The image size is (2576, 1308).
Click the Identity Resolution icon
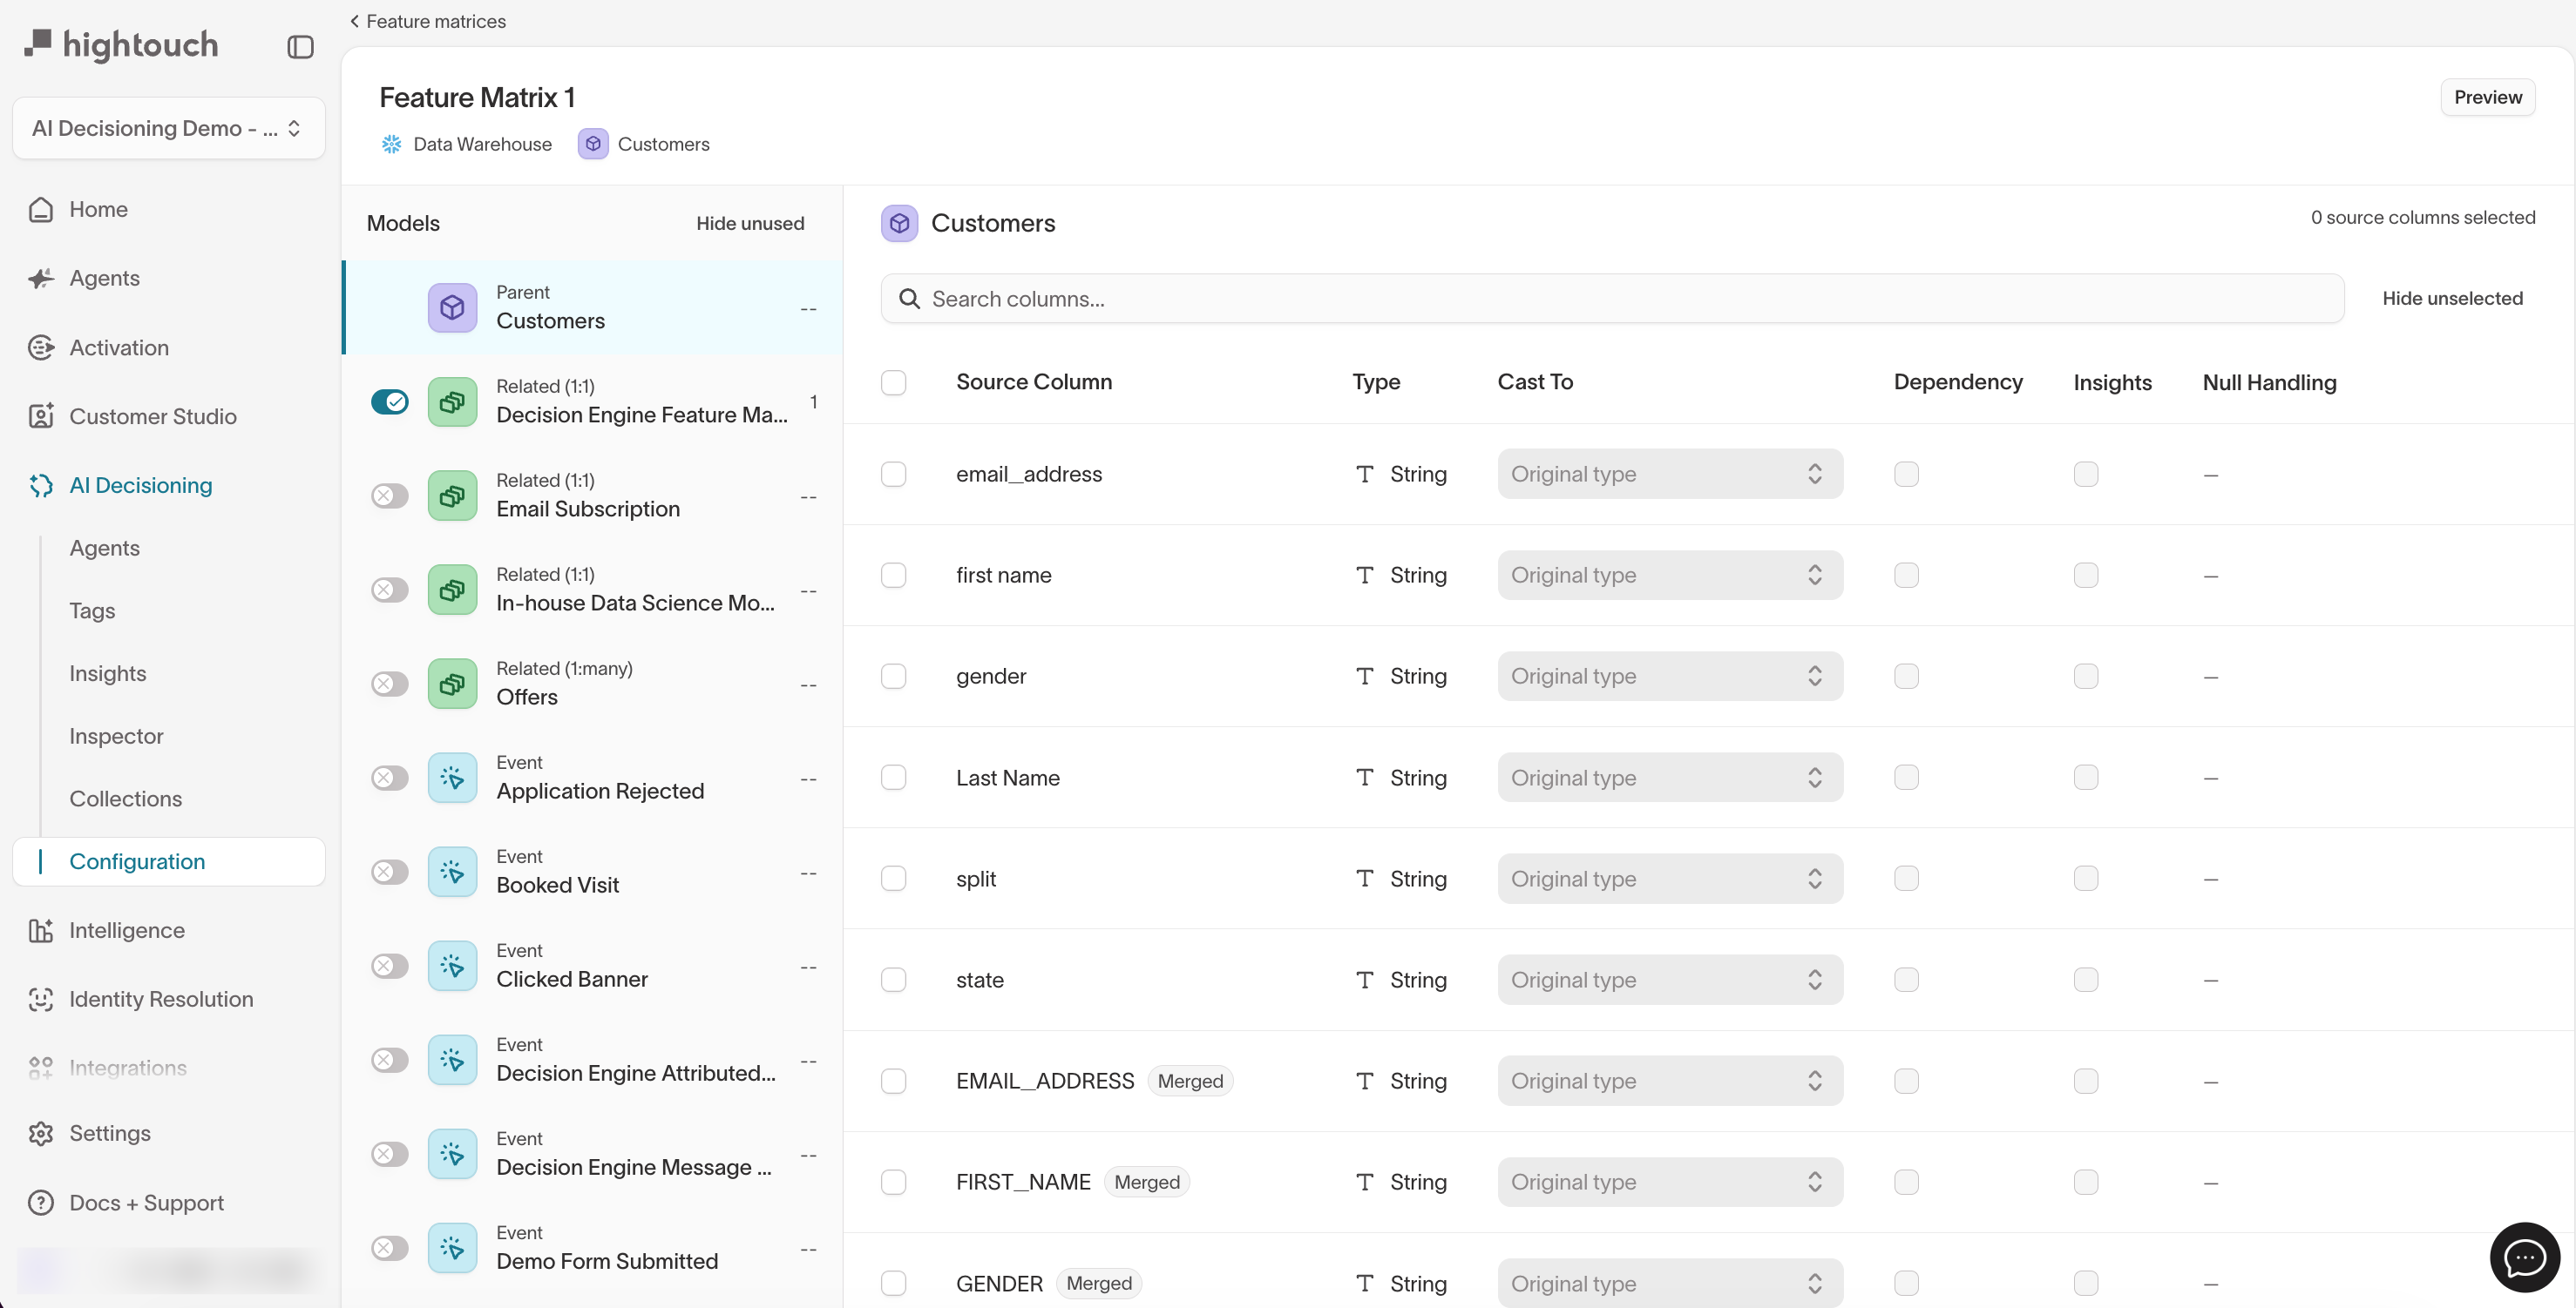[x=41, y=999]
